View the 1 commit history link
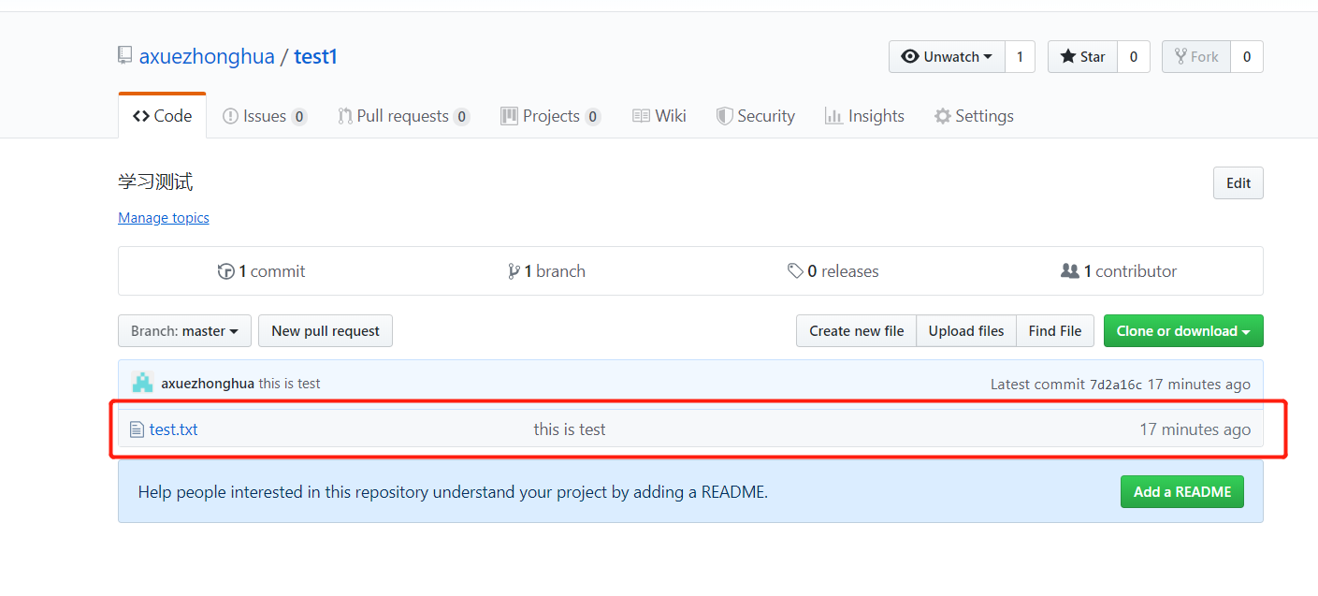The width and height of the screenshot is (1318, 596). click(x=262, y=271)
